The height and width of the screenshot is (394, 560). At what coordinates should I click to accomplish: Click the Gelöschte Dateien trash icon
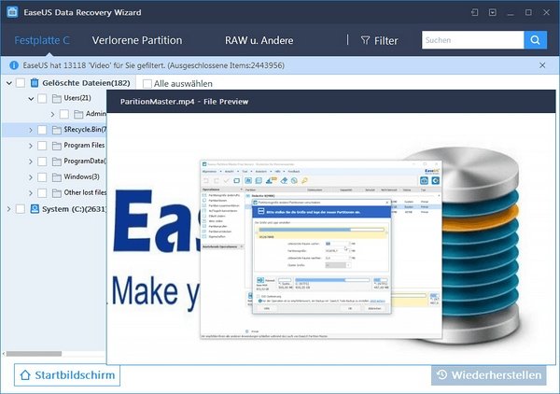point(35,83)
